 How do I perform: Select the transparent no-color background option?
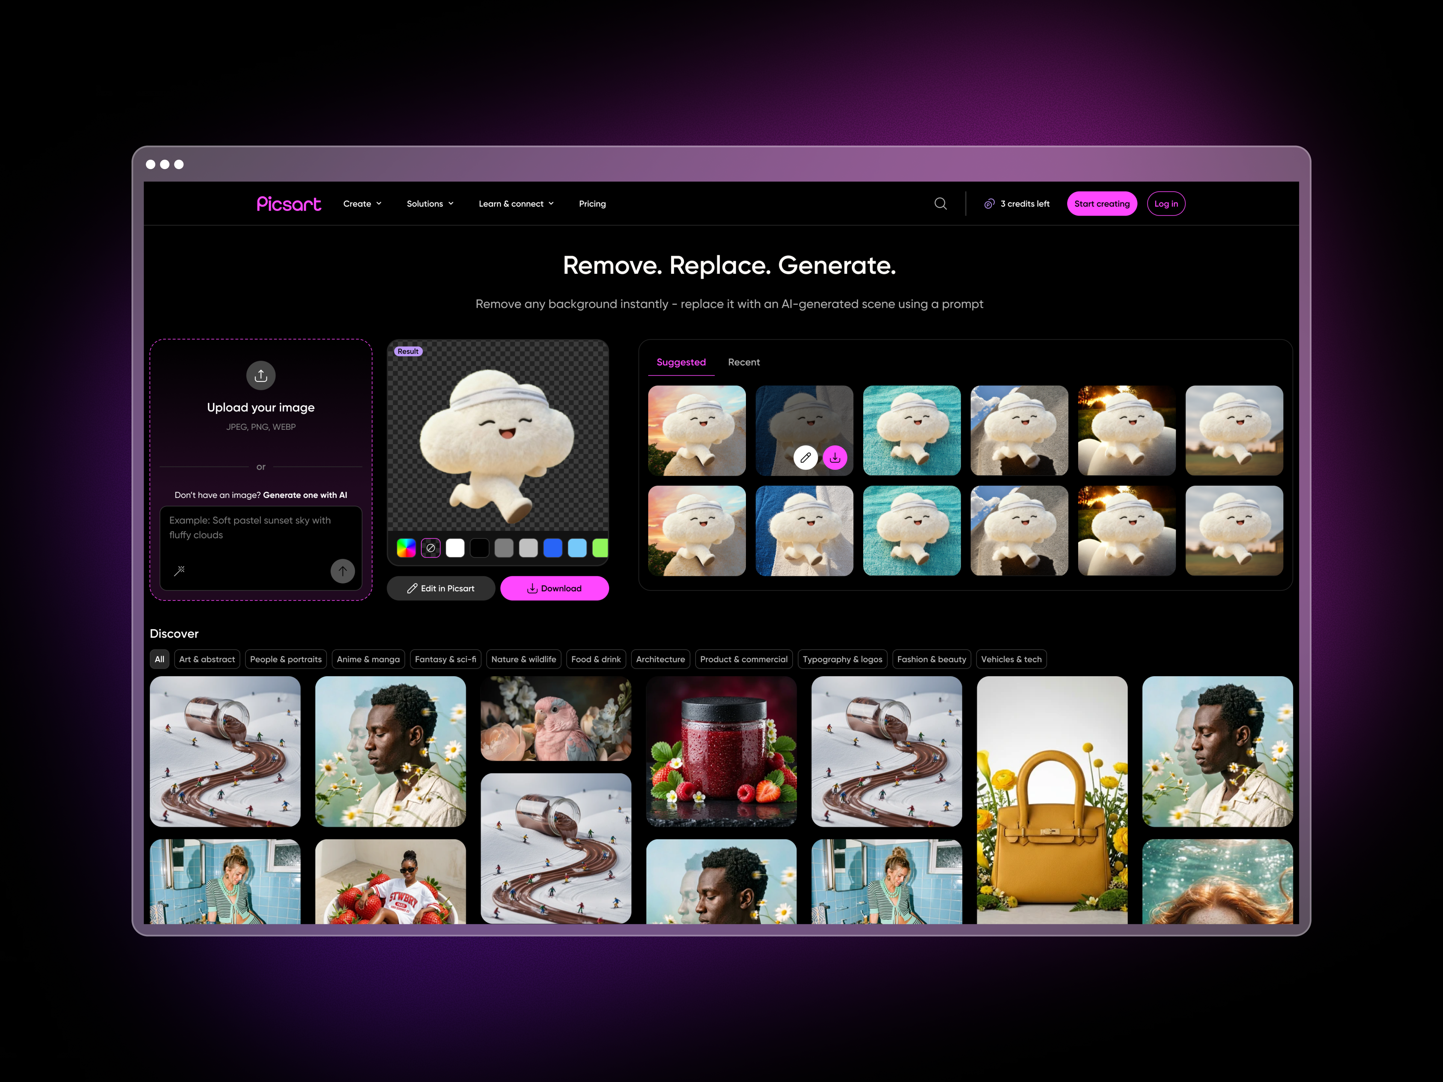431,548
